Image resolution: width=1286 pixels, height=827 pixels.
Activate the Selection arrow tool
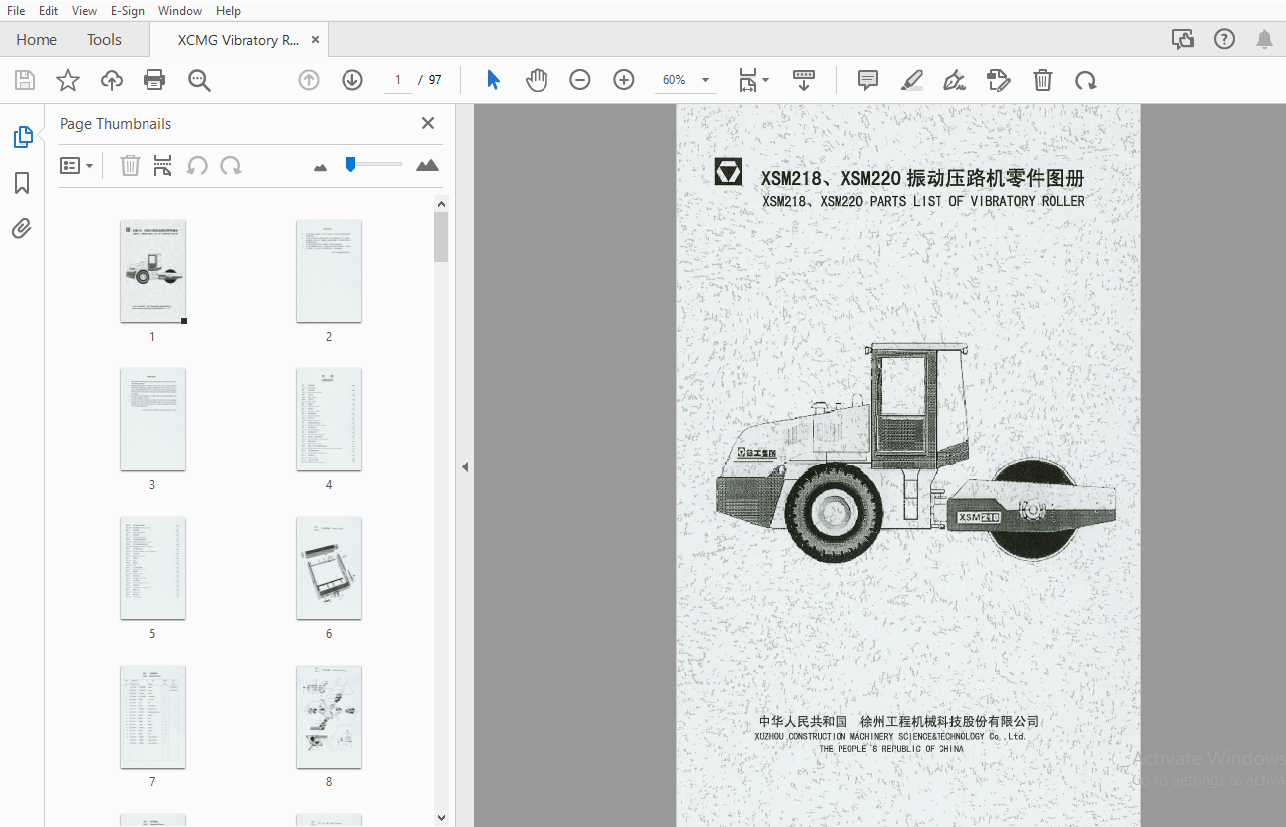tap(493, 81)
